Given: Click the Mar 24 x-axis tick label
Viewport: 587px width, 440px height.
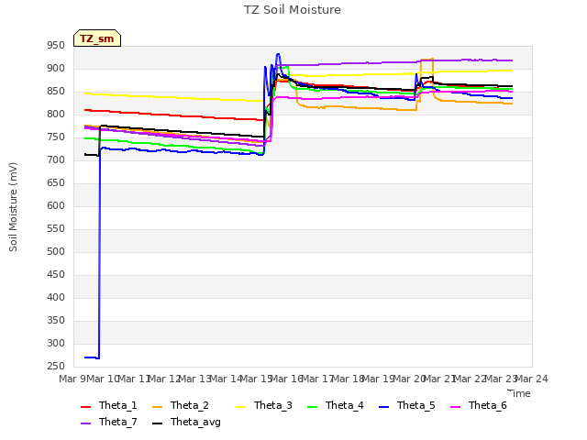Looking at the screenshot, I should 532,379.
